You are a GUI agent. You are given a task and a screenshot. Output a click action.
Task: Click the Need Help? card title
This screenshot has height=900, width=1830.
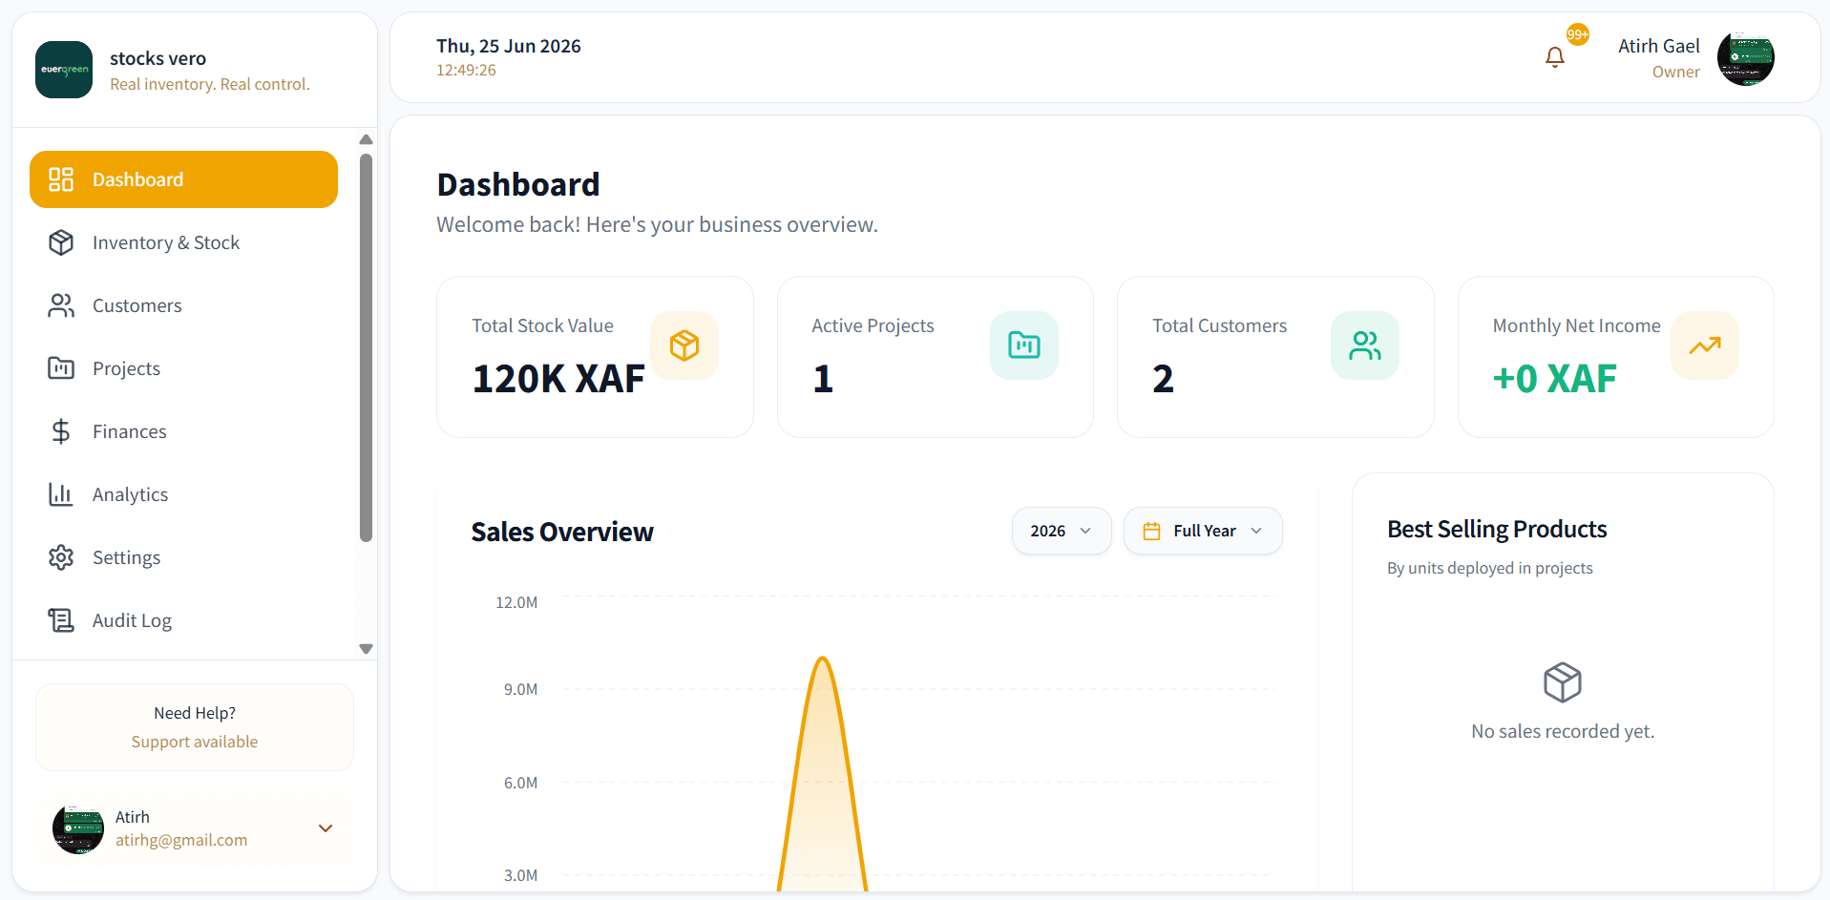(x=195, y=713)
